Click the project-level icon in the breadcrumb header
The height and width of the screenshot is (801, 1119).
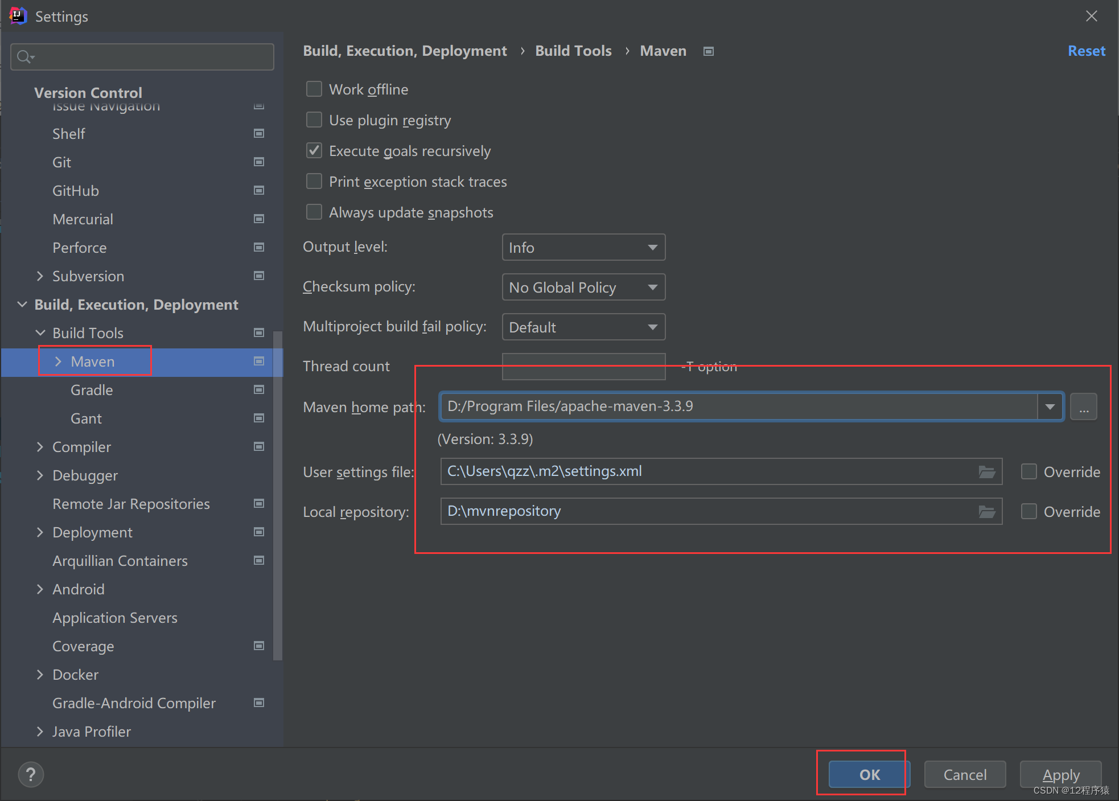click(x=709, y=51)
